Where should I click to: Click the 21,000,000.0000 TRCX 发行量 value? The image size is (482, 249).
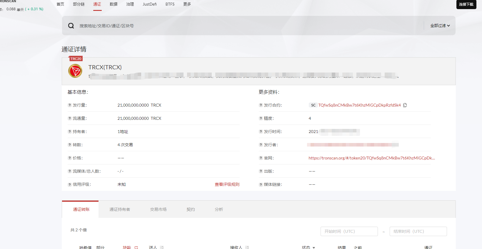pyautogui.click(x=139, y=105)
